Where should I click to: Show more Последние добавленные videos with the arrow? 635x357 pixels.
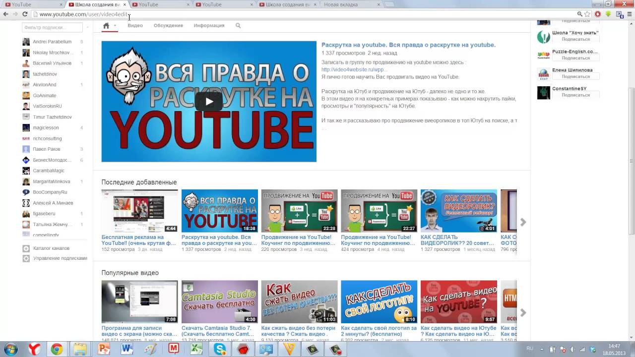click(x=523, y=222)
